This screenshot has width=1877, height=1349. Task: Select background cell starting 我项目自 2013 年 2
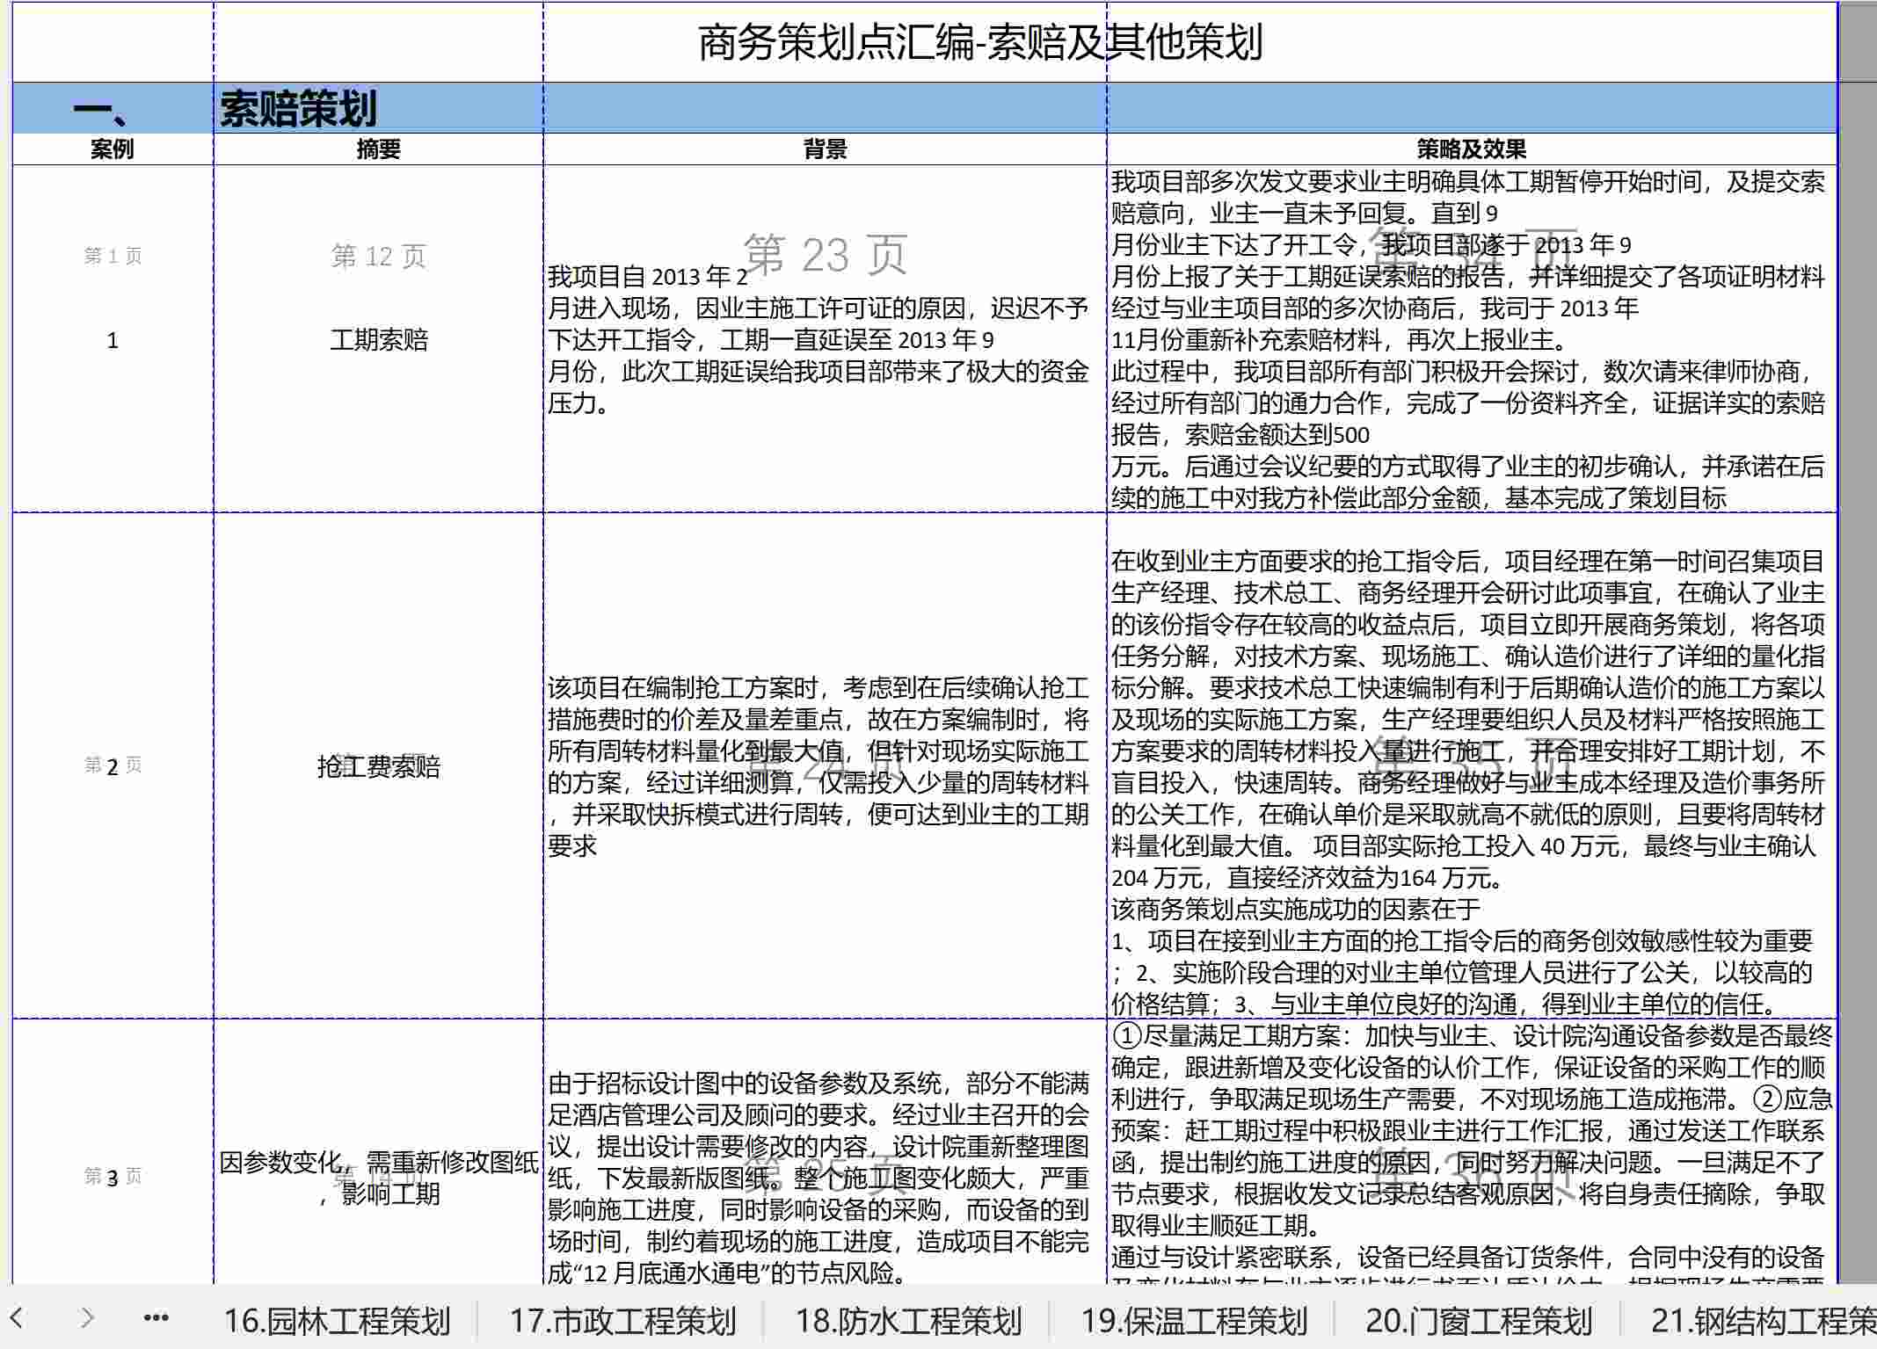825,339
